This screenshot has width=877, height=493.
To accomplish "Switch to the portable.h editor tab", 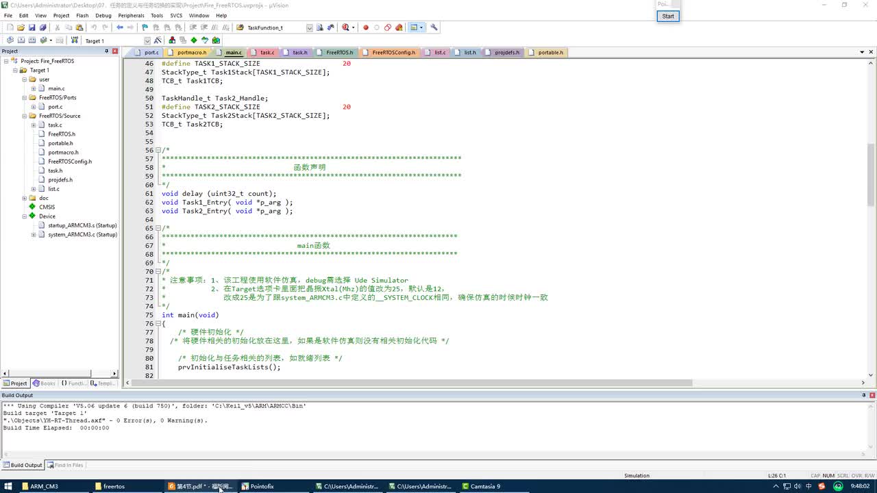I will tap(547, 52).
